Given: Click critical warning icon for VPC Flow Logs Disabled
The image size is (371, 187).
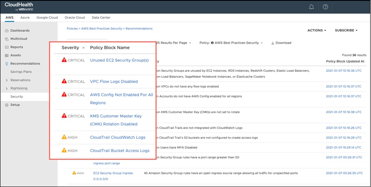Looking at the screenshot, I should point(64,81).
